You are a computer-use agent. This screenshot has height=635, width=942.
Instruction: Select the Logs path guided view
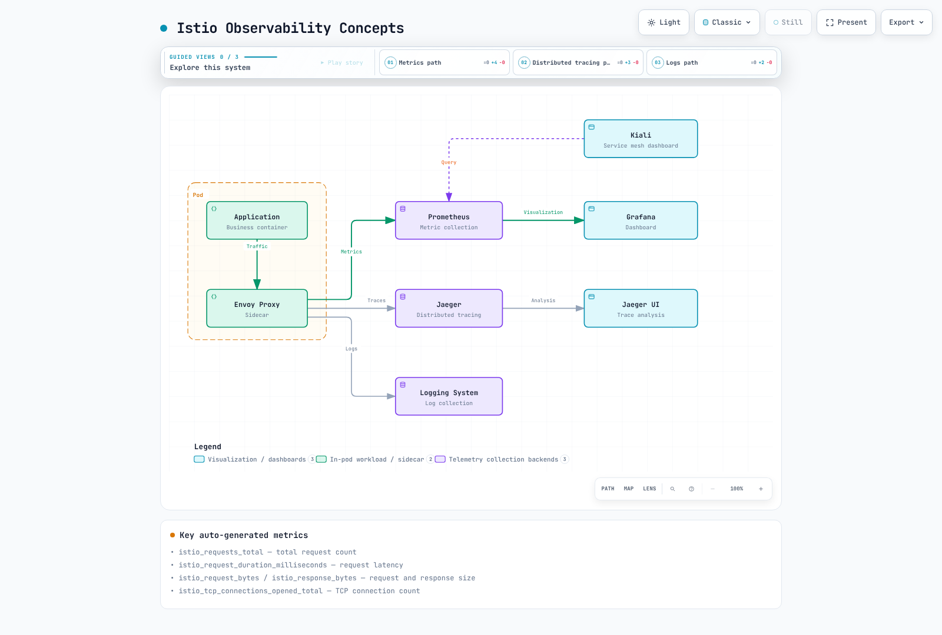click(712, 62)
